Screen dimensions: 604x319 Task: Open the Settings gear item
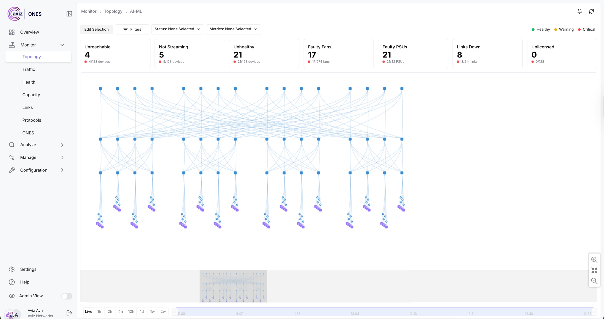click(28, 269)
